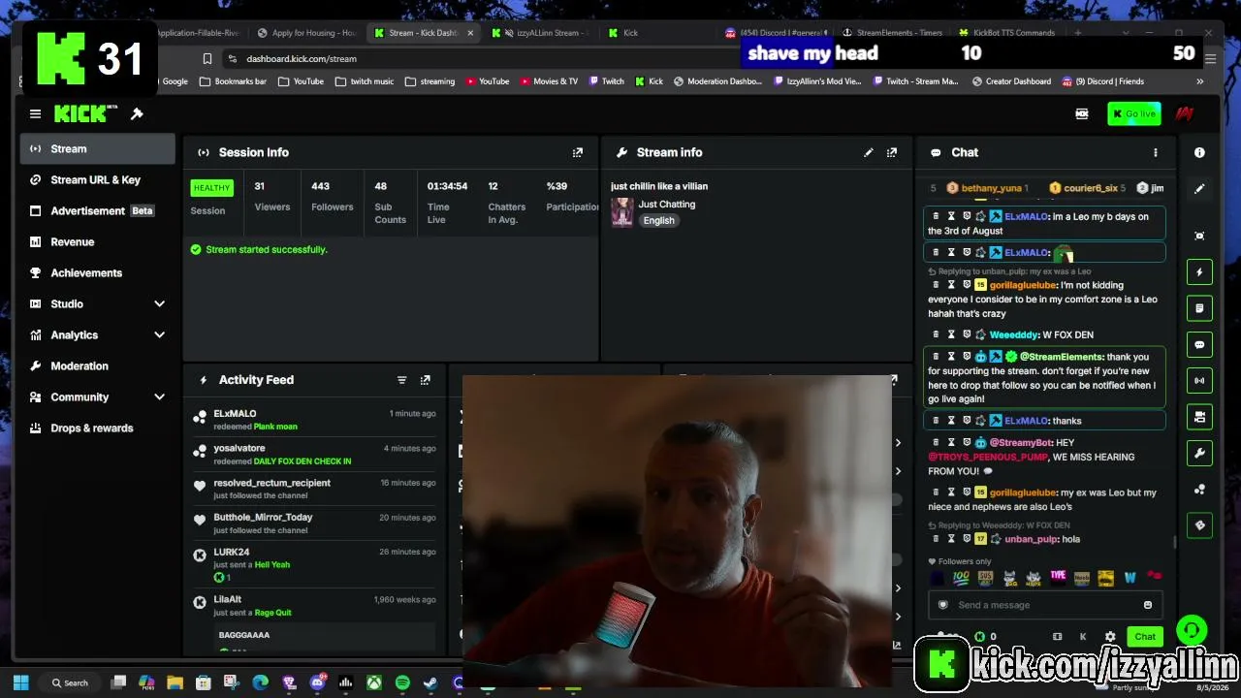
Task: Click the yosalvatore entry in Activity Feed
Action: 313,455
